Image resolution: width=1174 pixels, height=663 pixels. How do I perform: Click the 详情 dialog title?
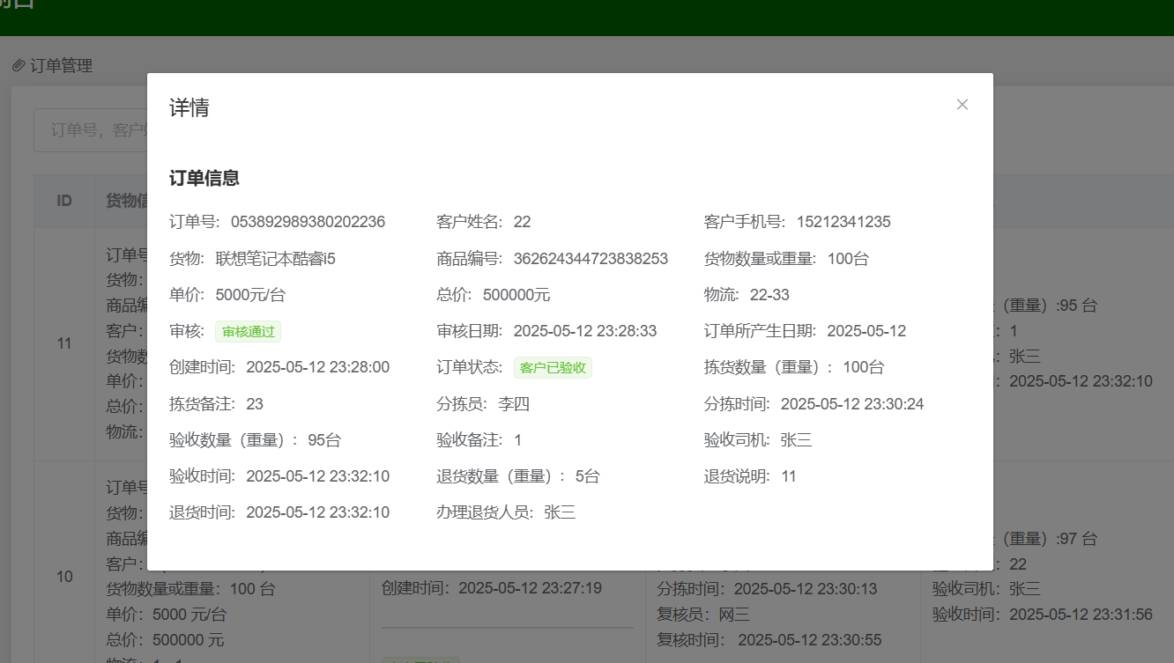click(189, 108)
